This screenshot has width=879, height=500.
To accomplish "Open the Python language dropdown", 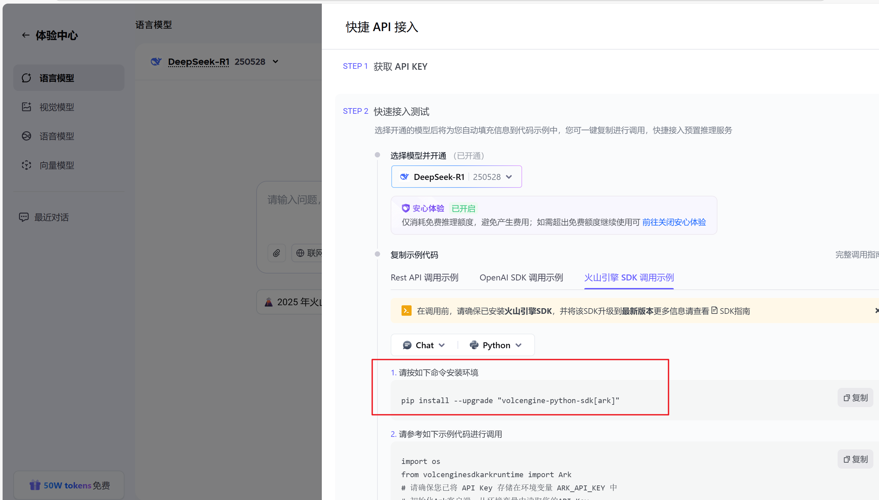I will 496,345.
